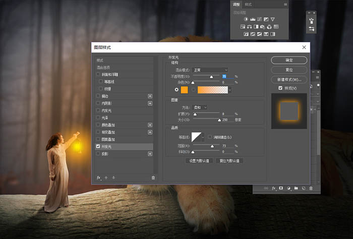Open the fx menu in Layer Style dialog

(99, 177)
